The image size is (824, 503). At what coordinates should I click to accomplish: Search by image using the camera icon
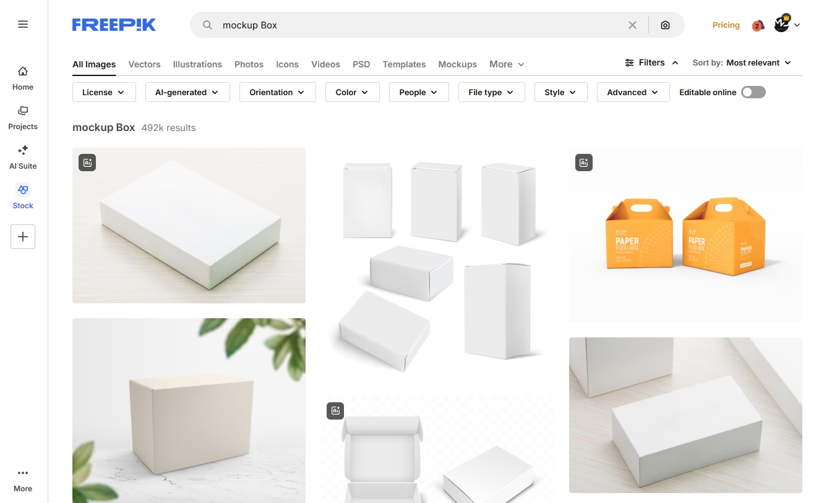pyautogui.click(x=665, y=25)
